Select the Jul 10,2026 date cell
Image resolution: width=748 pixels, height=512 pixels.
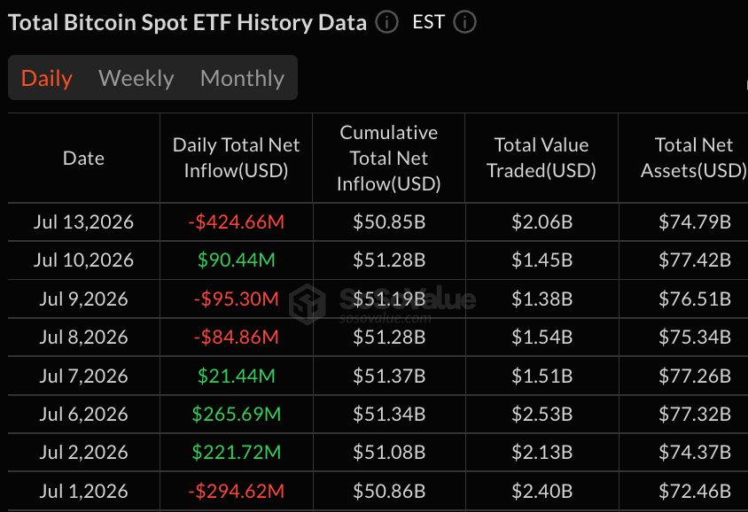click(83, 260)
